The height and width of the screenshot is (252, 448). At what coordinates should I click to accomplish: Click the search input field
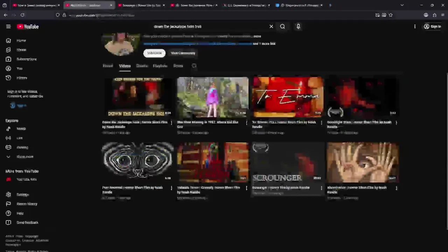[x=210, y=27]
